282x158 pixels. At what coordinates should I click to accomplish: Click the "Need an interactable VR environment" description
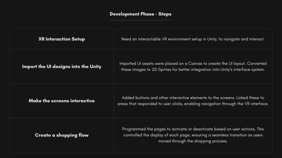point(193,39)
